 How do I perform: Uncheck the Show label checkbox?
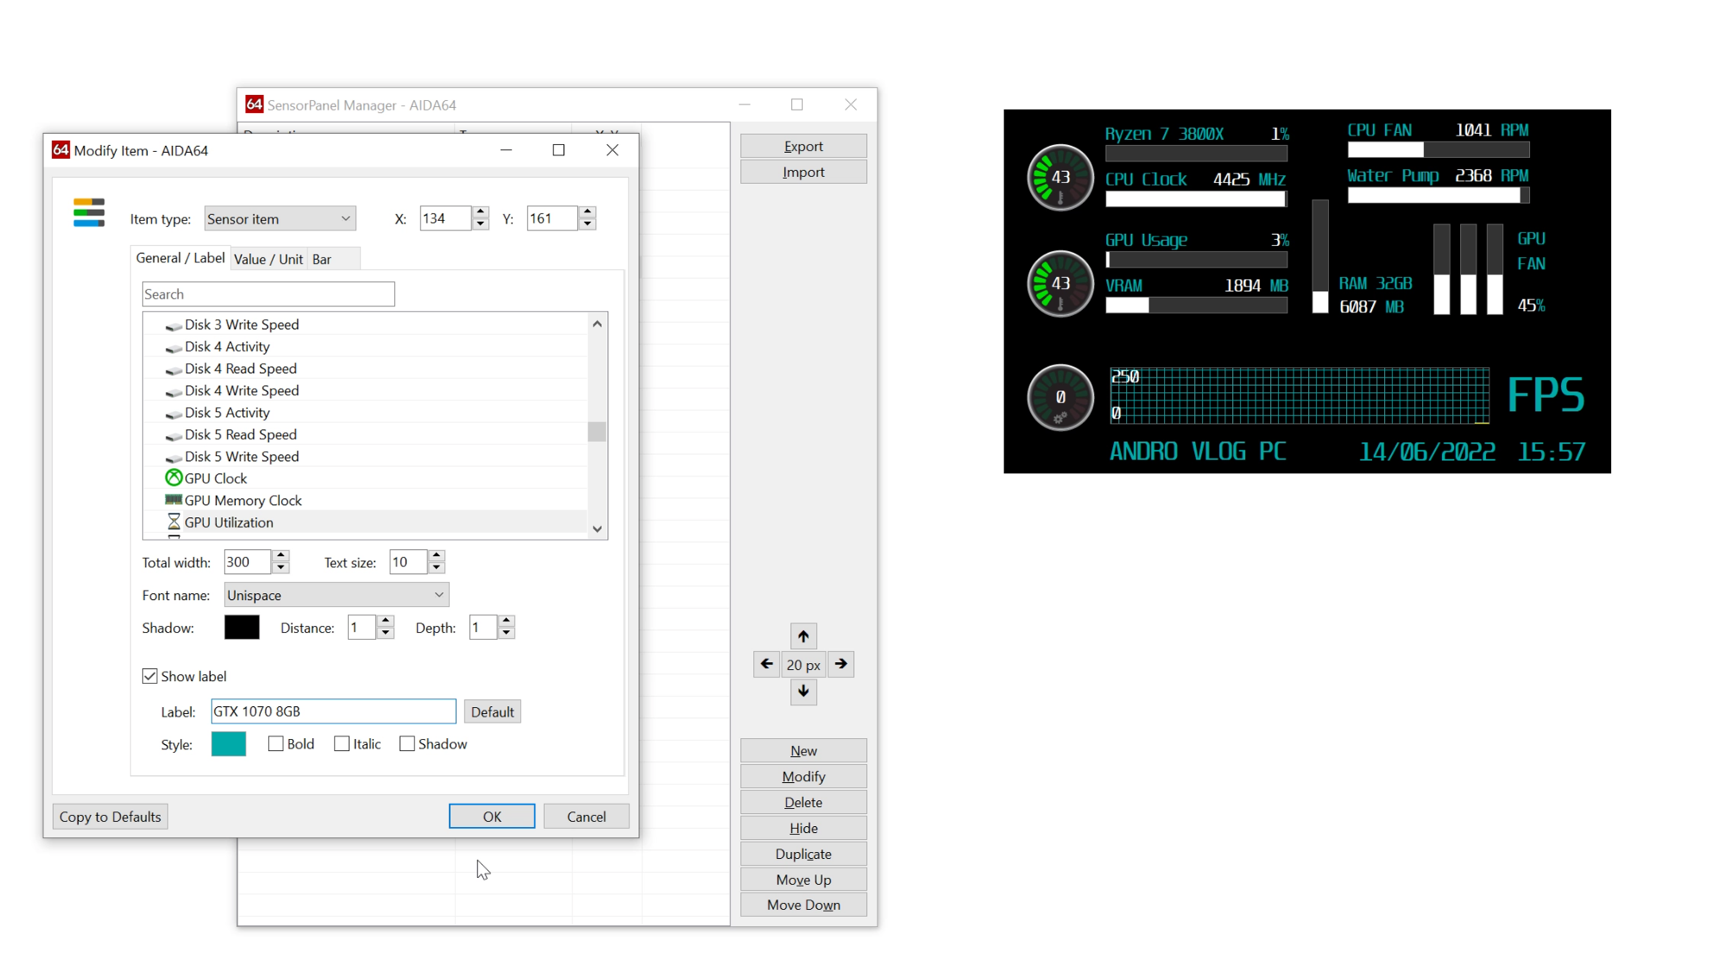[150, 676]
